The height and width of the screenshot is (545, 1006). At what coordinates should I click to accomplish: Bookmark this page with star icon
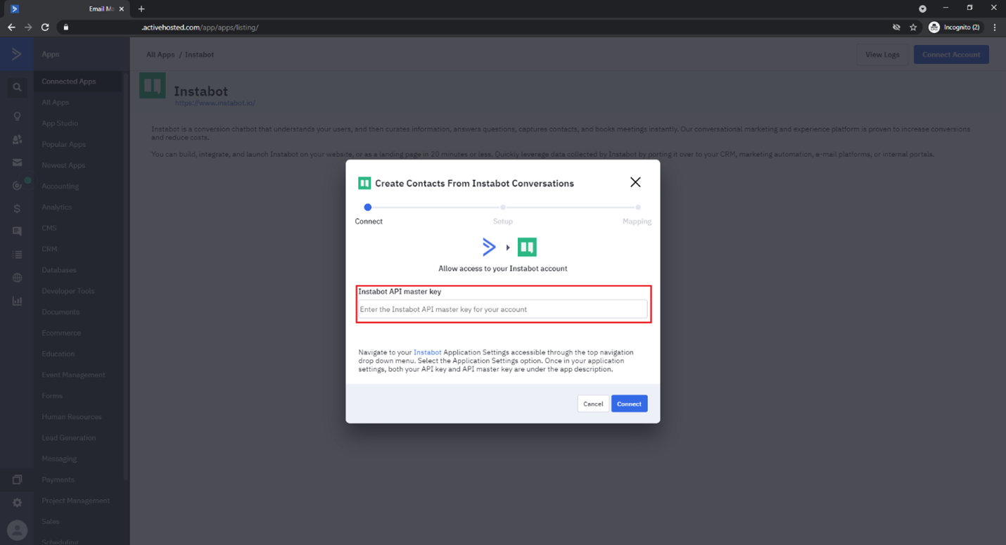click(x=913, y=27)
